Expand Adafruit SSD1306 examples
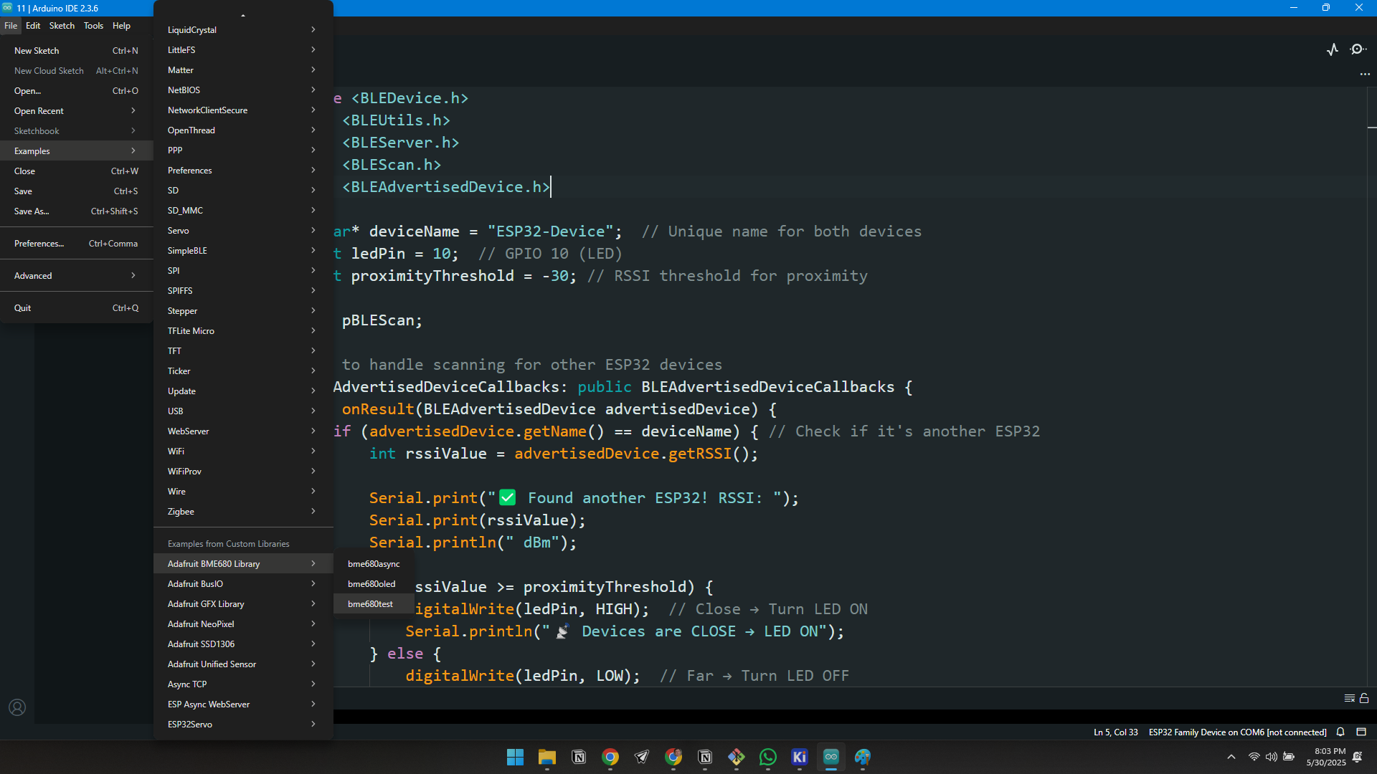Screen dimensions: 1377x774 (x=243, y=644)
